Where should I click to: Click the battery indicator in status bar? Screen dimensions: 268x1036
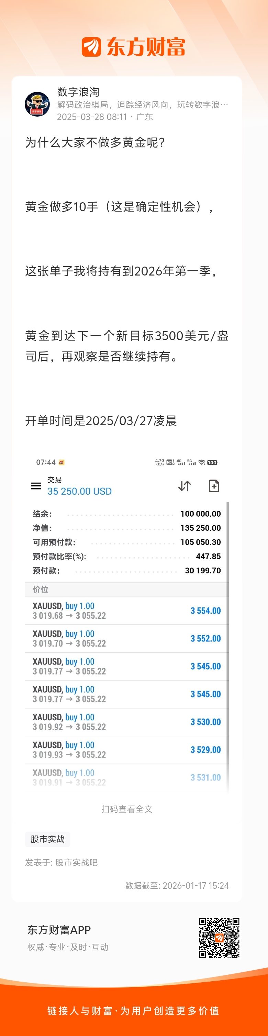coord(212,463)
